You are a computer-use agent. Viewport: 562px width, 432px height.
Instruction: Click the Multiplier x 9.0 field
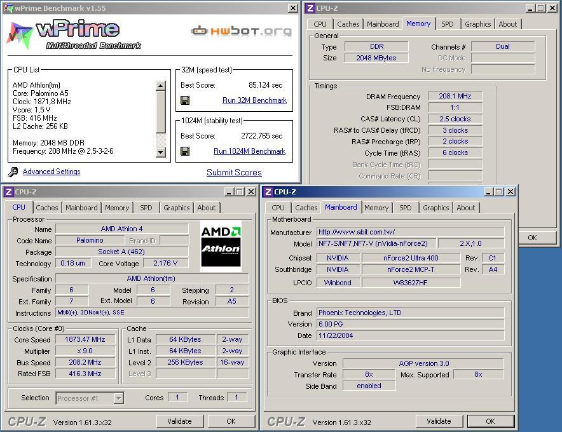click(85, 351)
